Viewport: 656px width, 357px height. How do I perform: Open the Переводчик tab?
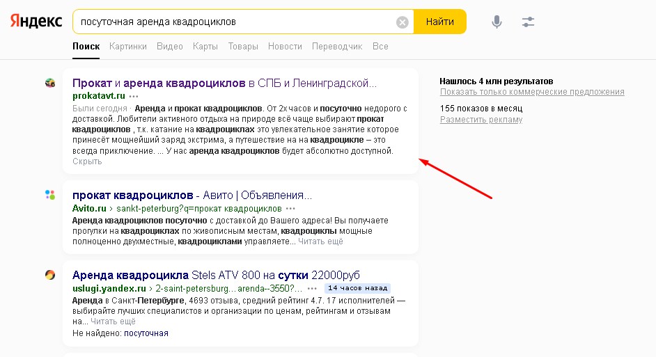337,47
